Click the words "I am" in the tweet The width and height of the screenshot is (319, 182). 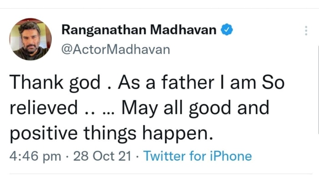coord(228,83)
